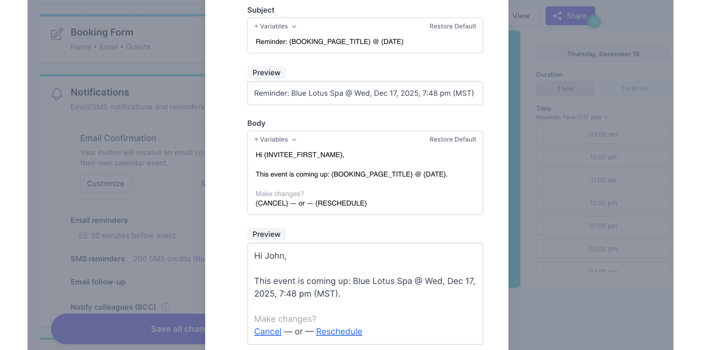The height and width of the screenshot is (350, 701).
Task: Click the envelope icon next to 30 minutes reminder
Action: [x=83, y=236]
